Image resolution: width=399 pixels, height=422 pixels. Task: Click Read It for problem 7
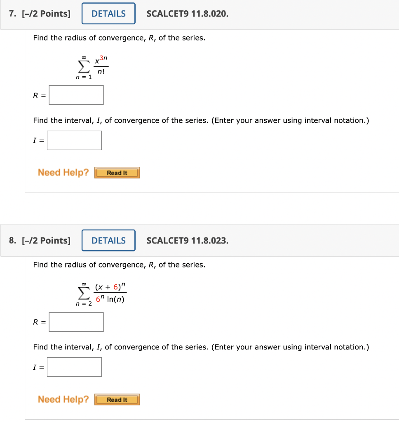coord(117,173)
